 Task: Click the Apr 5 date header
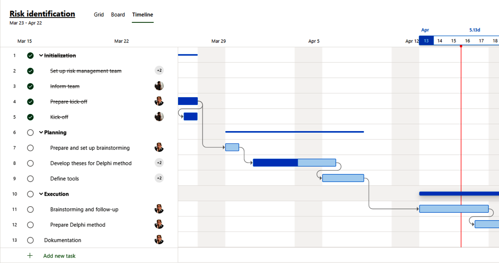[314, 41]
